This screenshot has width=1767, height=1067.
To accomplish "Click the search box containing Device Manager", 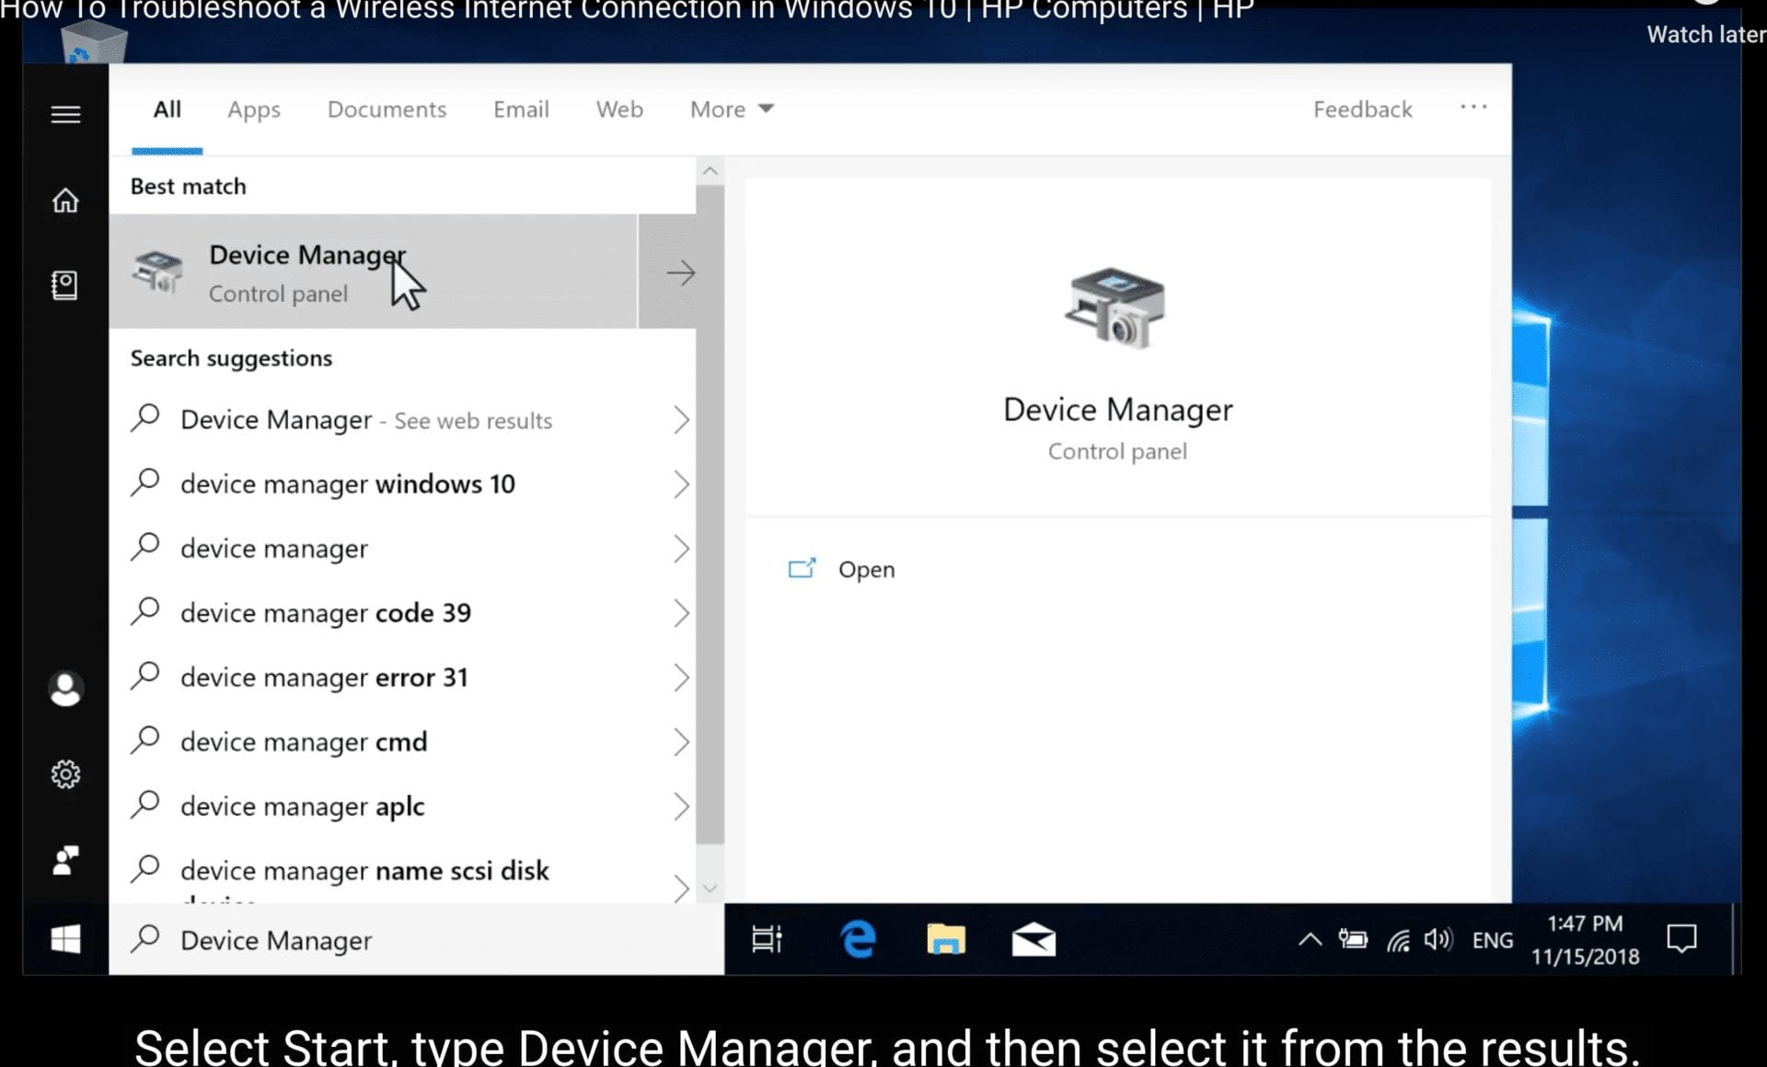I will tap(416, 939).
